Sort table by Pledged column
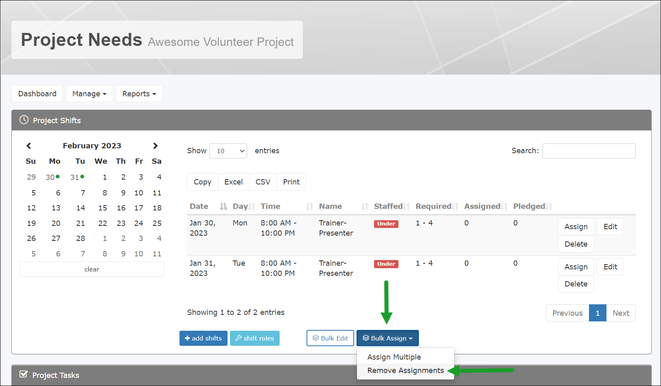 pos(533,206)
